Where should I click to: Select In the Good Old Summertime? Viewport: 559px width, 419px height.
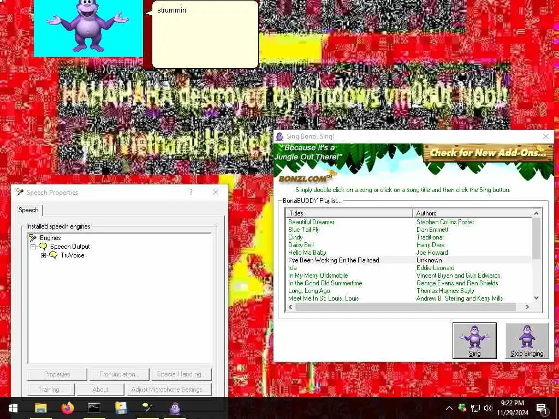pos(325,283)
